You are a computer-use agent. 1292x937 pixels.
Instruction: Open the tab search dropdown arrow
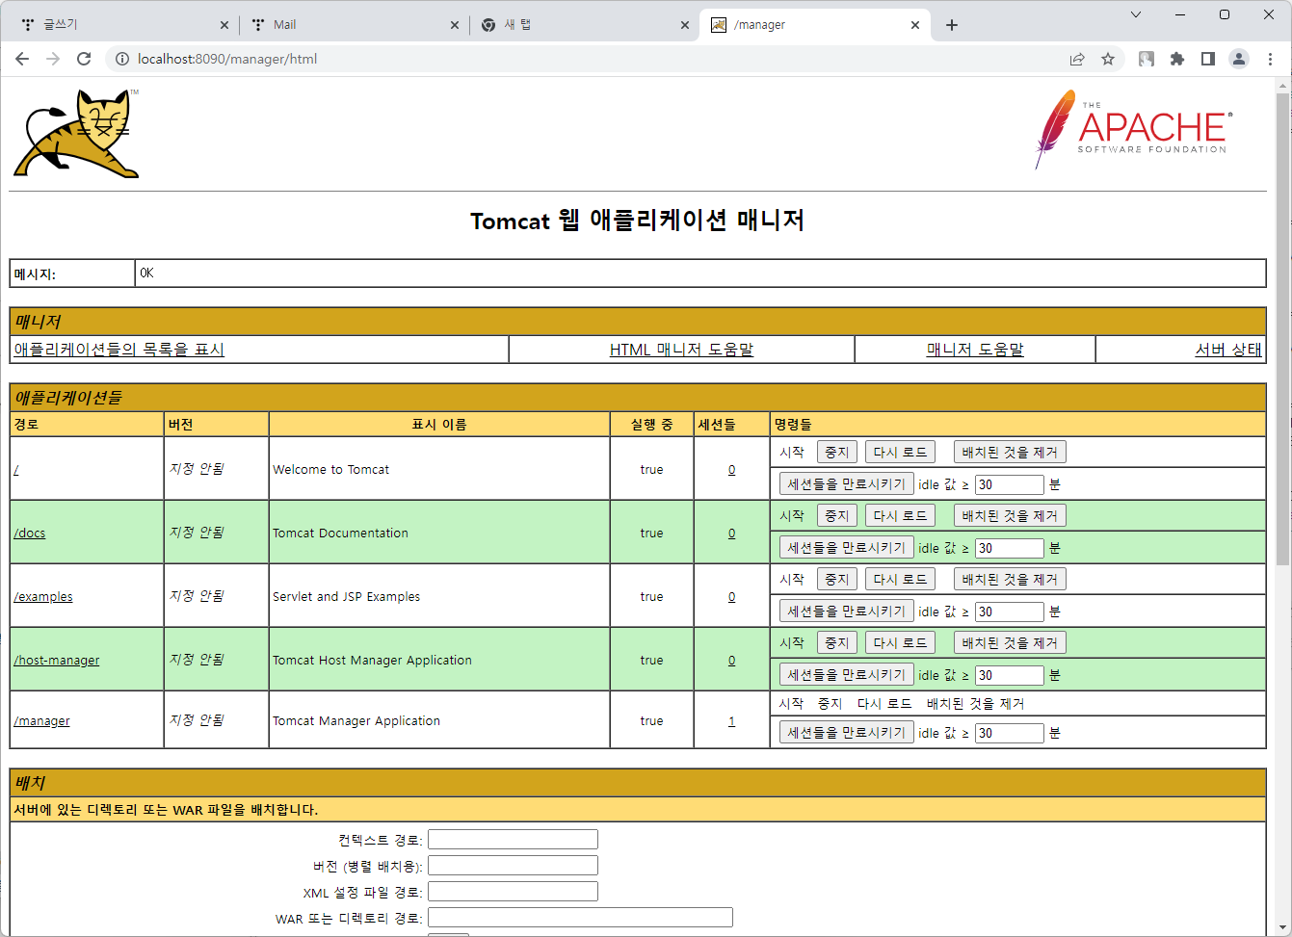(1136, 14)
